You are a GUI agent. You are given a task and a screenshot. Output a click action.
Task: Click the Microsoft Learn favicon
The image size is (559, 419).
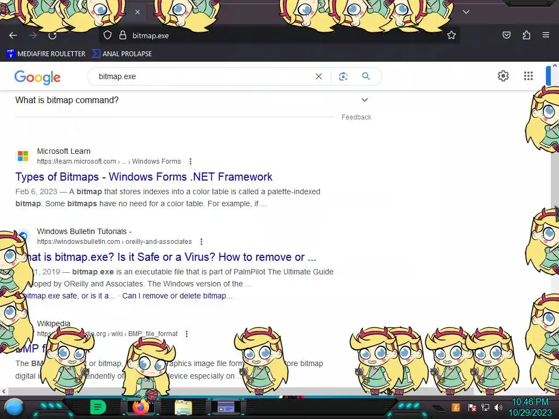(23, 156)
